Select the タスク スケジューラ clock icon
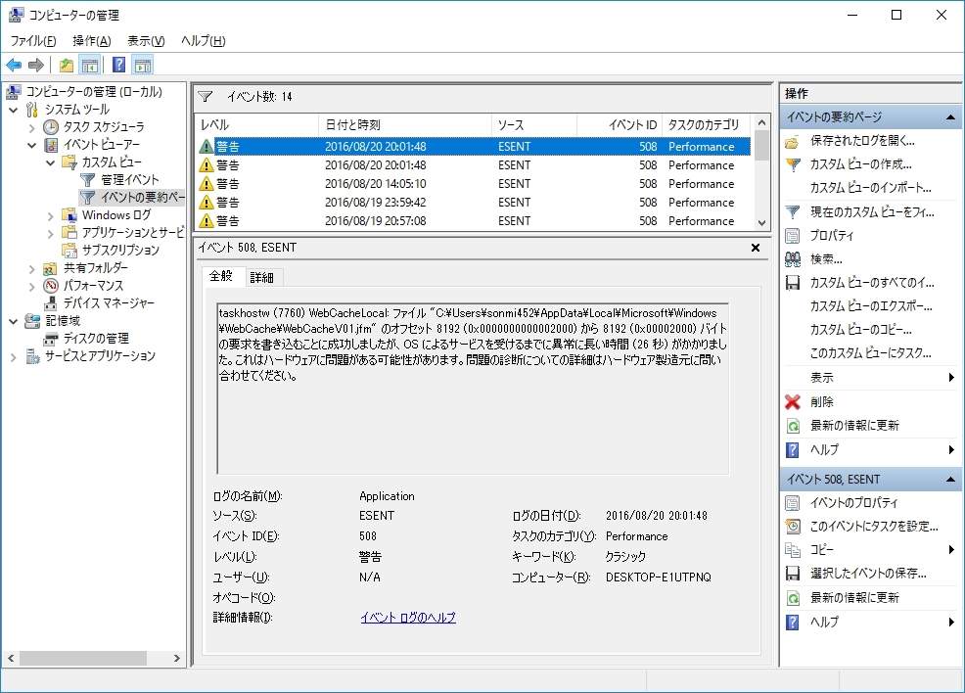Screen dimensions: 965x693 coord(51,127)
